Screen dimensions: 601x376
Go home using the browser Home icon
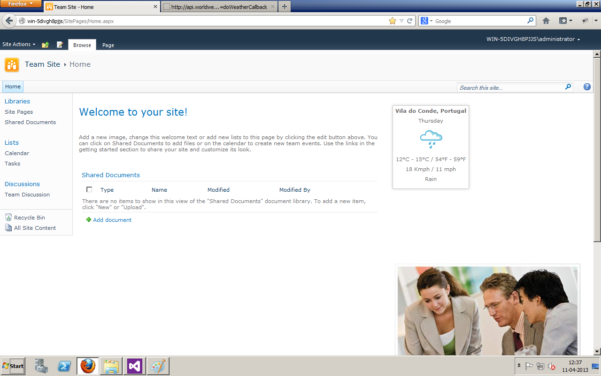546,21
